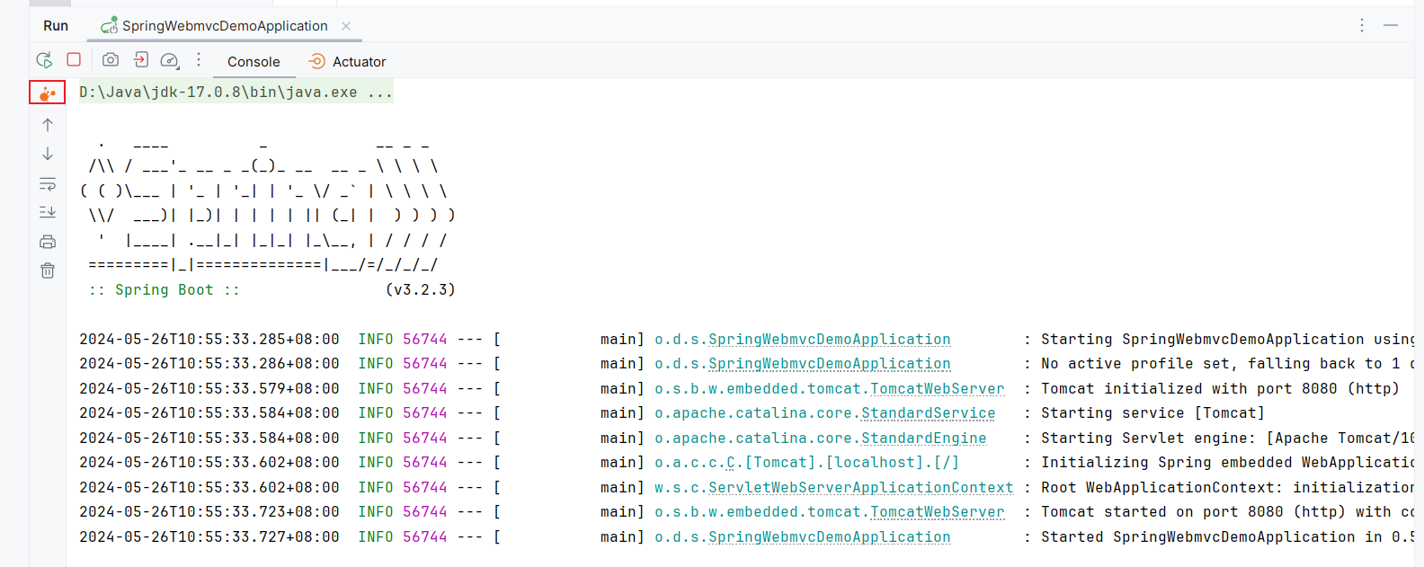
Task: Click the orange highlighted sidebar icon
Action: coord(48,93)
